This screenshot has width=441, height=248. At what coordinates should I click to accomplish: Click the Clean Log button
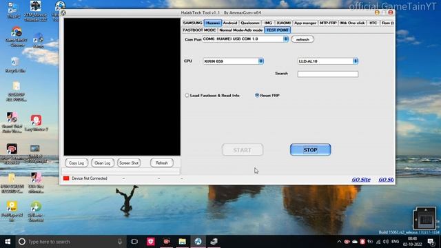(x=103, y=163)
